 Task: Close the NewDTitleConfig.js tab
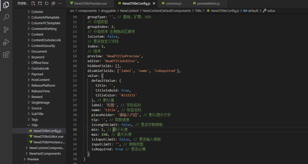tap(154, 4)
